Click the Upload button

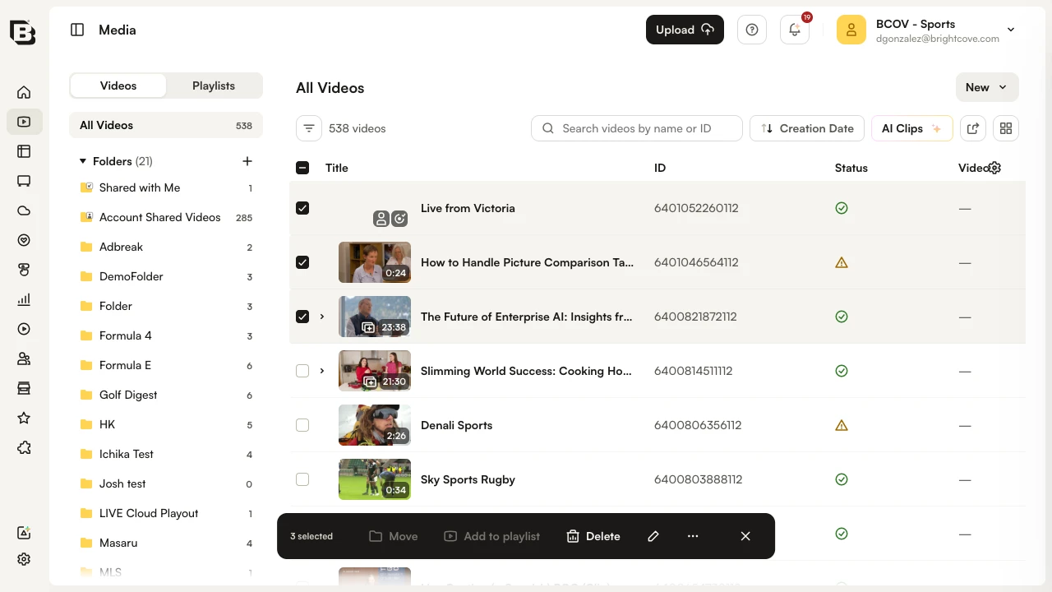(685, 30)
